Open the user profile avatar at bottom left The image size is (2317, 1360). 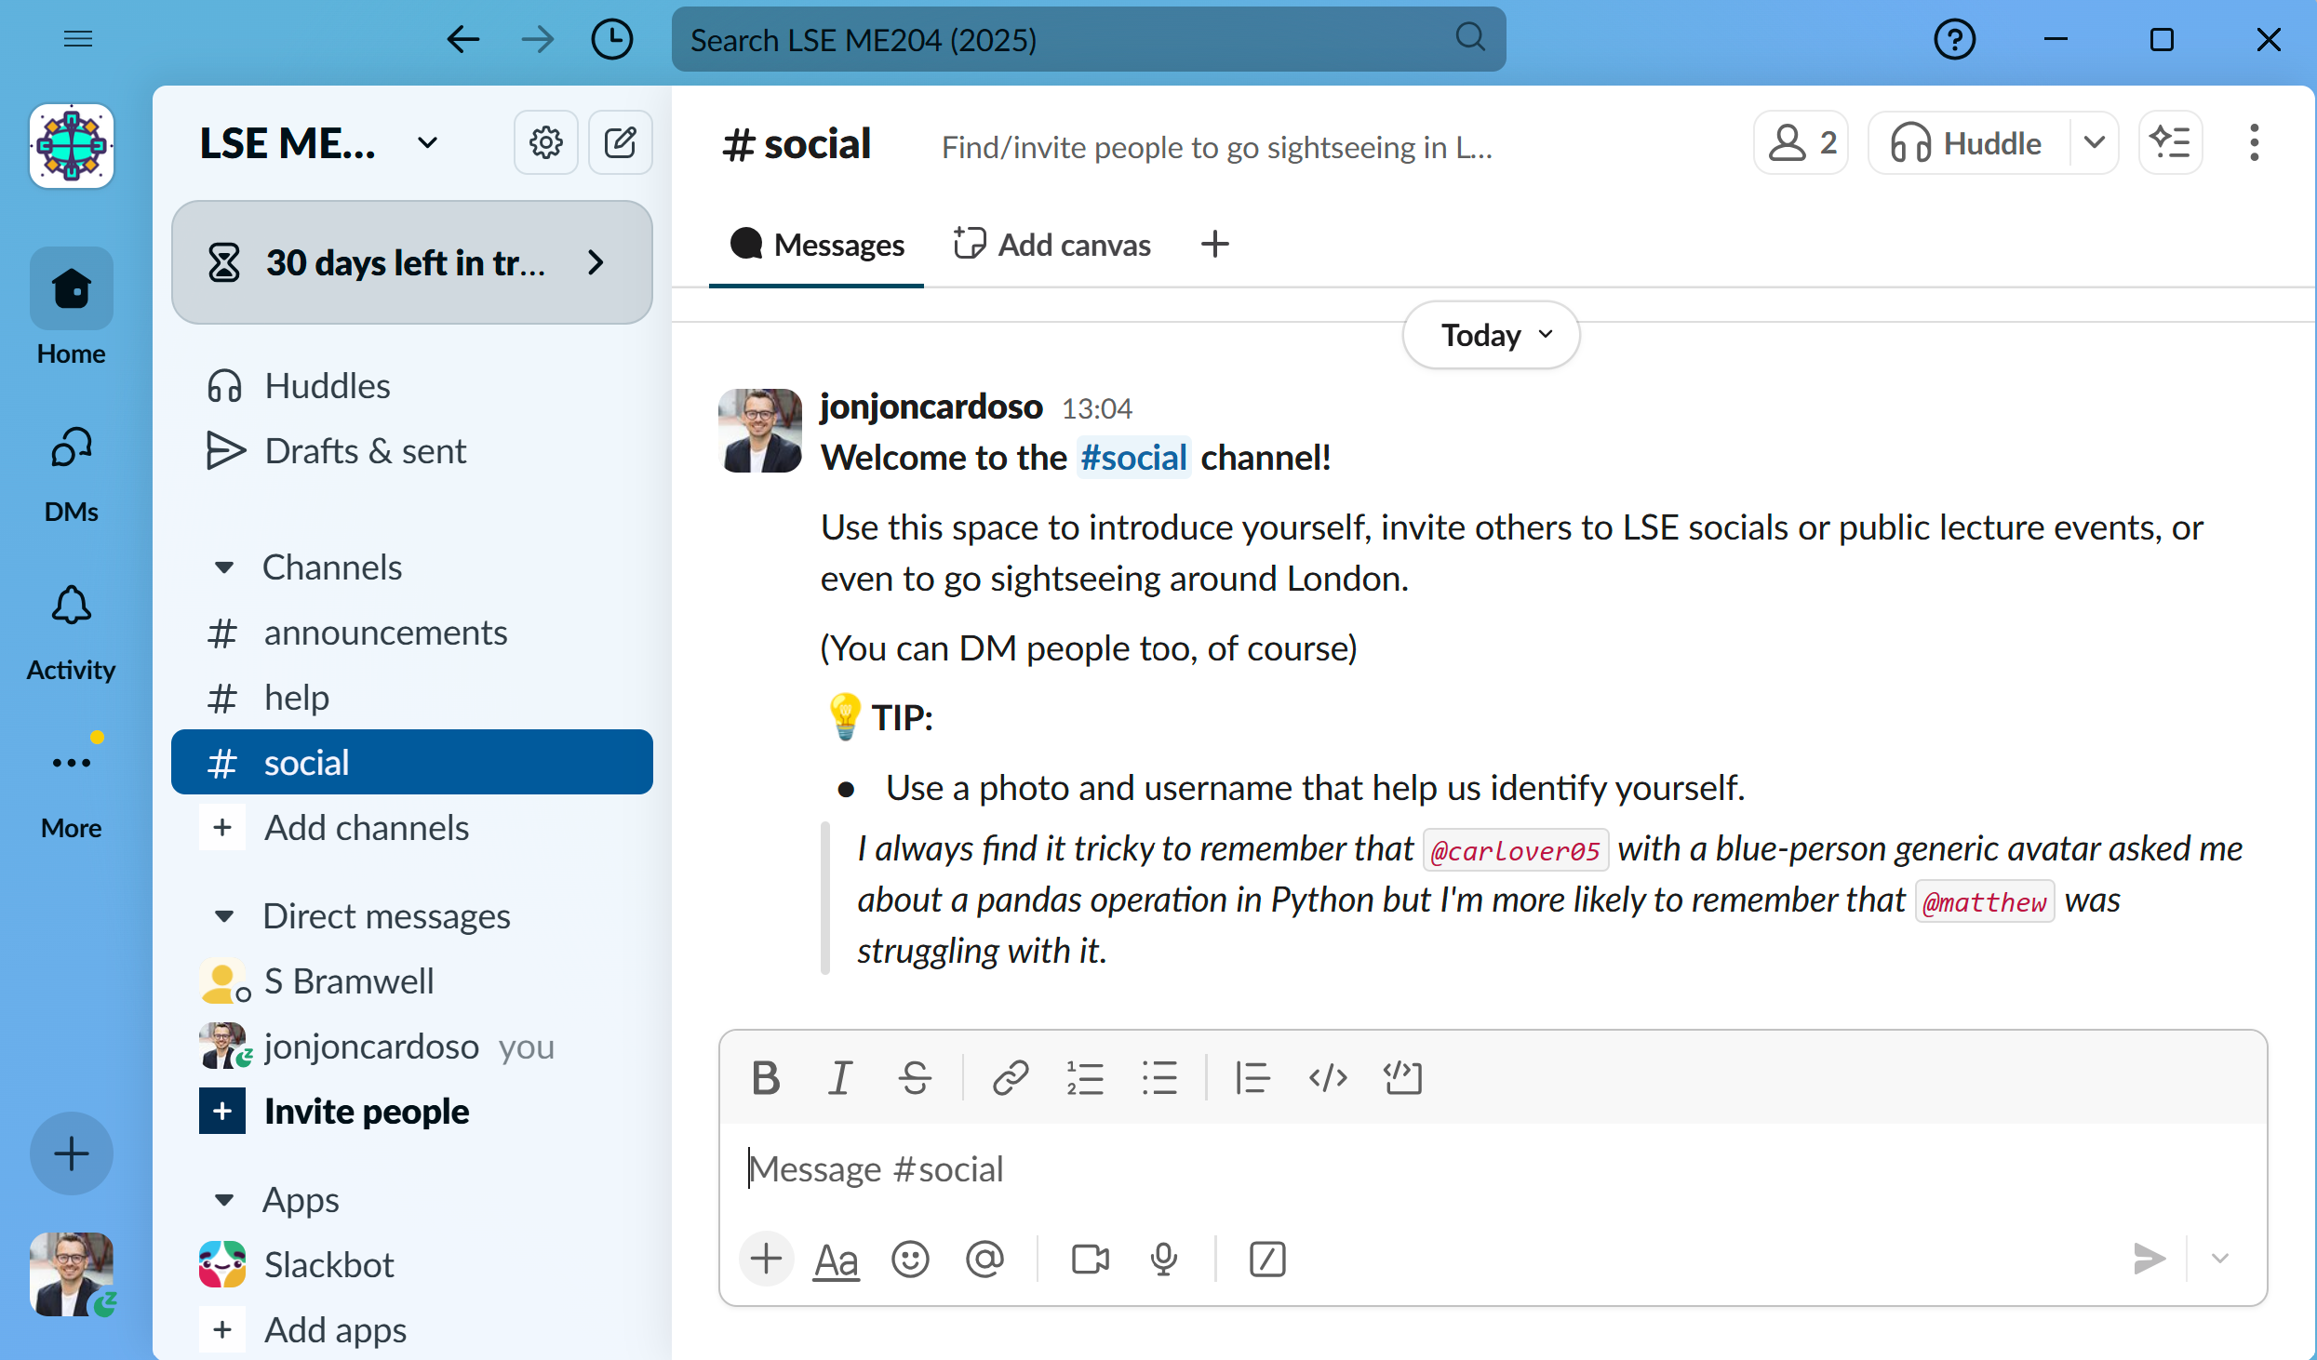(72, 1274)
